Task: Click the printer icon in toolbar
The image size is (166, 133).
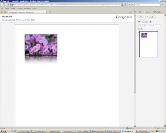Action: [x=140, y=12]
